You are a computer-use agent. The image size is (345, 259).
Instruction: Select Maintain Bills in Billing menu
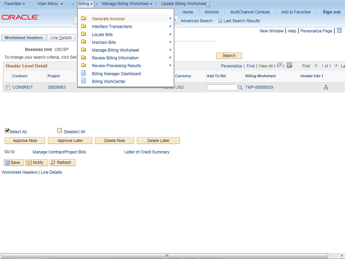pos(103,42)
